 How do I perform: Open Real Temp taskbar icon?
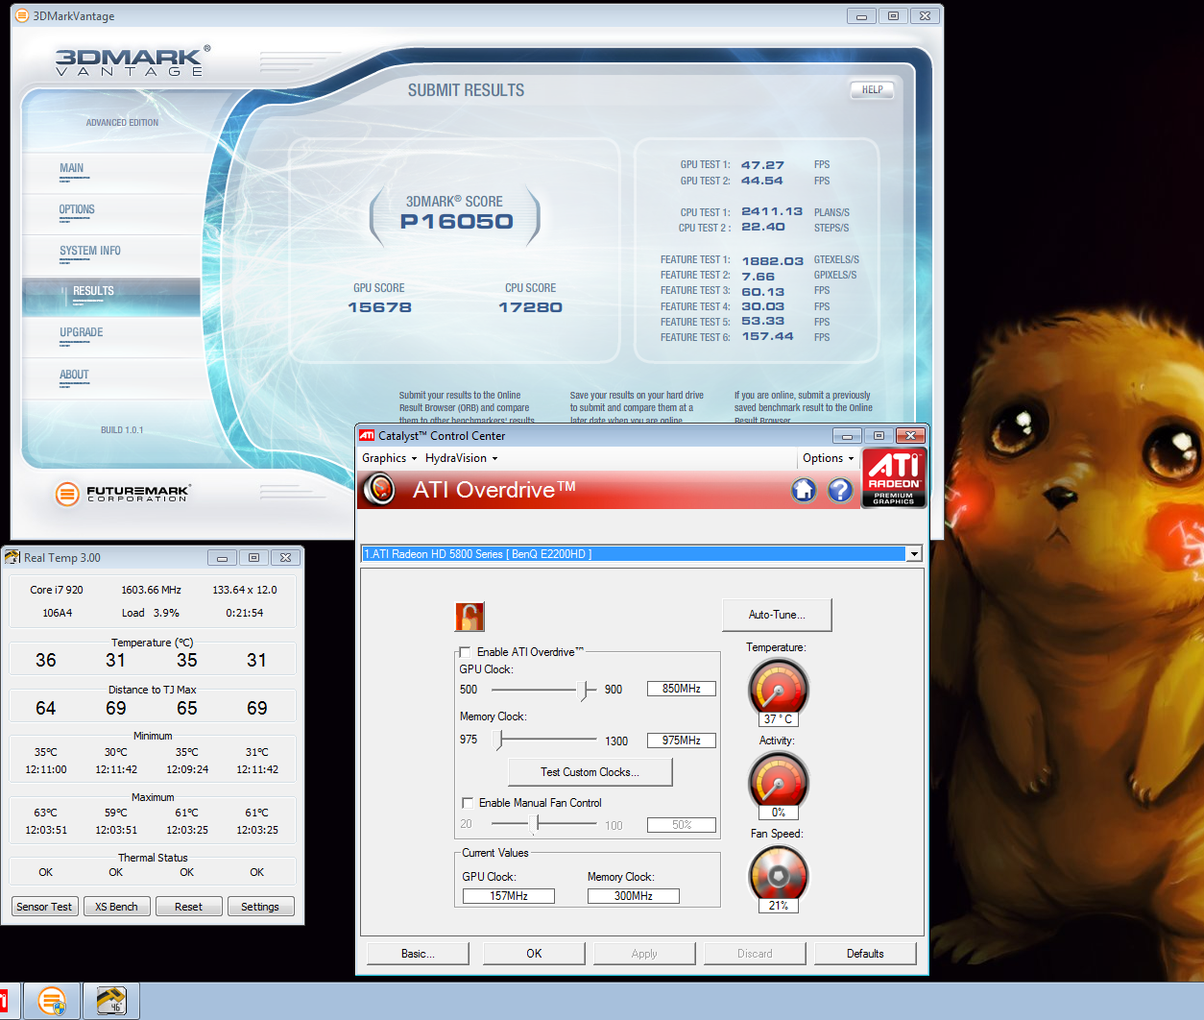click(111, 1002)
